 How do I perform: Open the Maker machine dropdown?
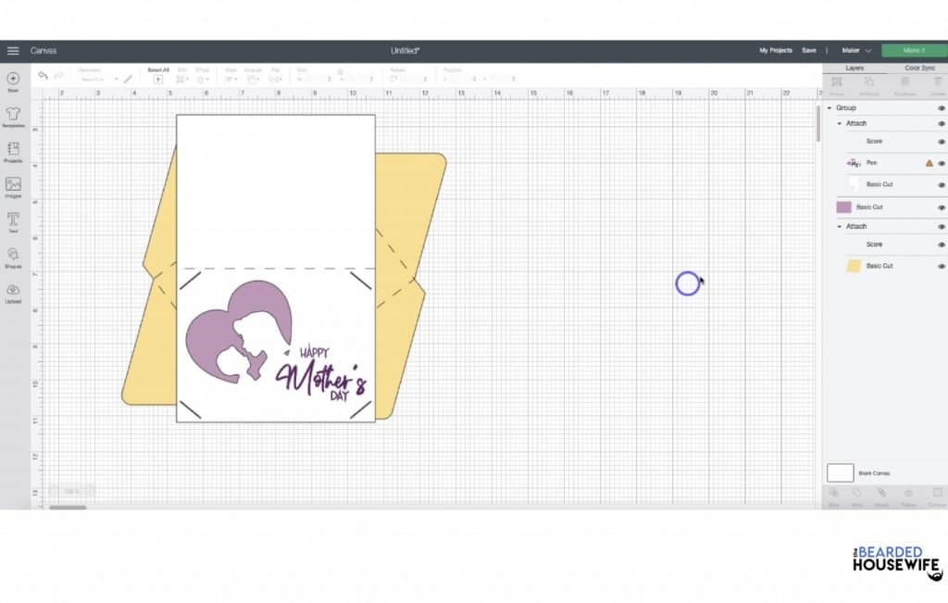point(856,50)
